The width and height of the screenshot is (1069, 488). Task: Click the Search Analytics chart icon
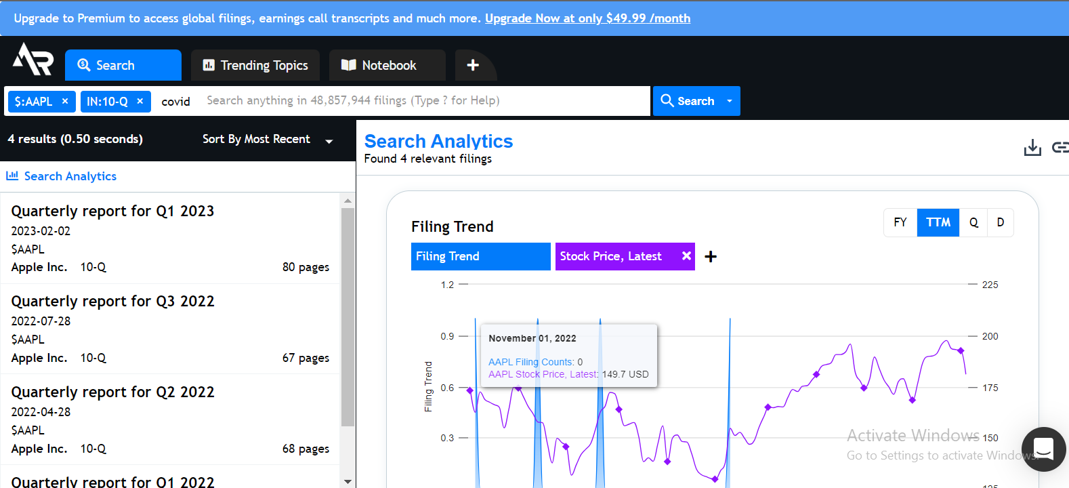[x=12, y=176]
